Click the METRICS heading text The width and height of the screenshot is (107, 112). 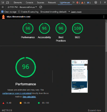tap(7, 110)
